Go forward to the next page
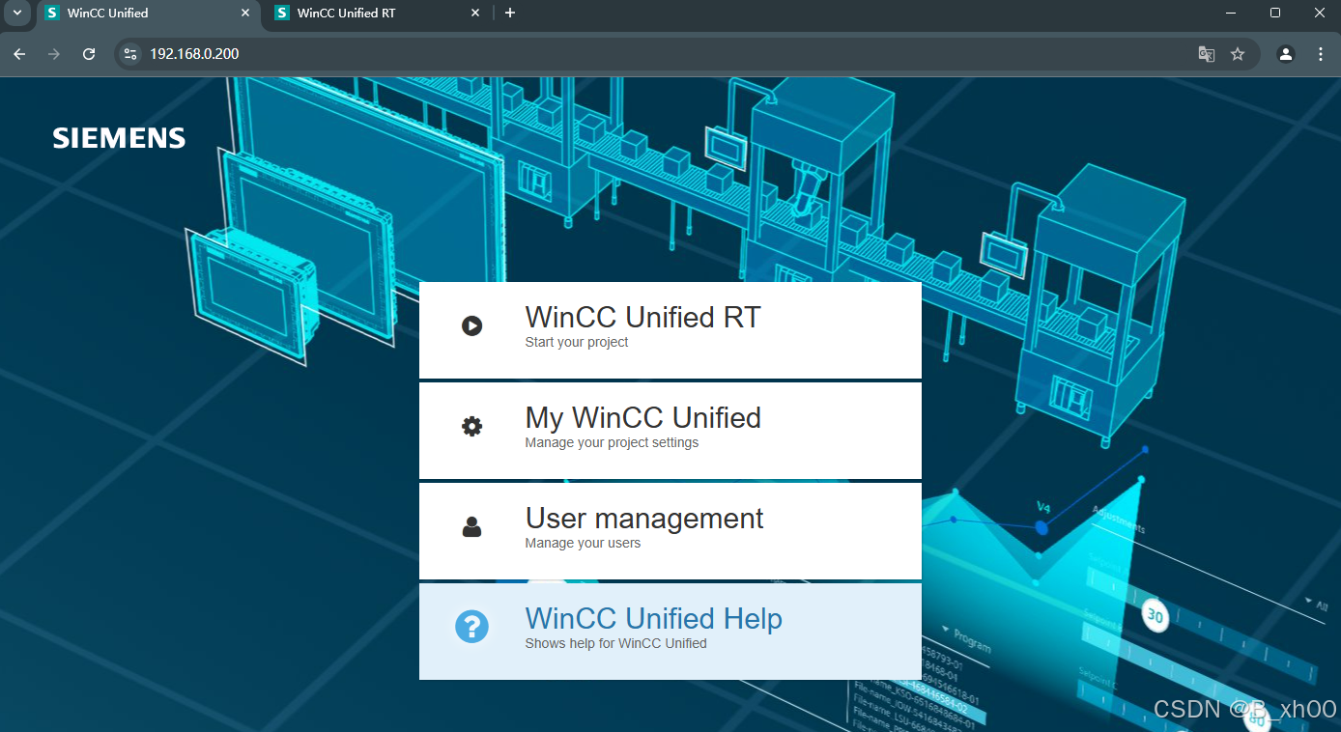This screenshot has width=1341, height=732. point(54,54)
